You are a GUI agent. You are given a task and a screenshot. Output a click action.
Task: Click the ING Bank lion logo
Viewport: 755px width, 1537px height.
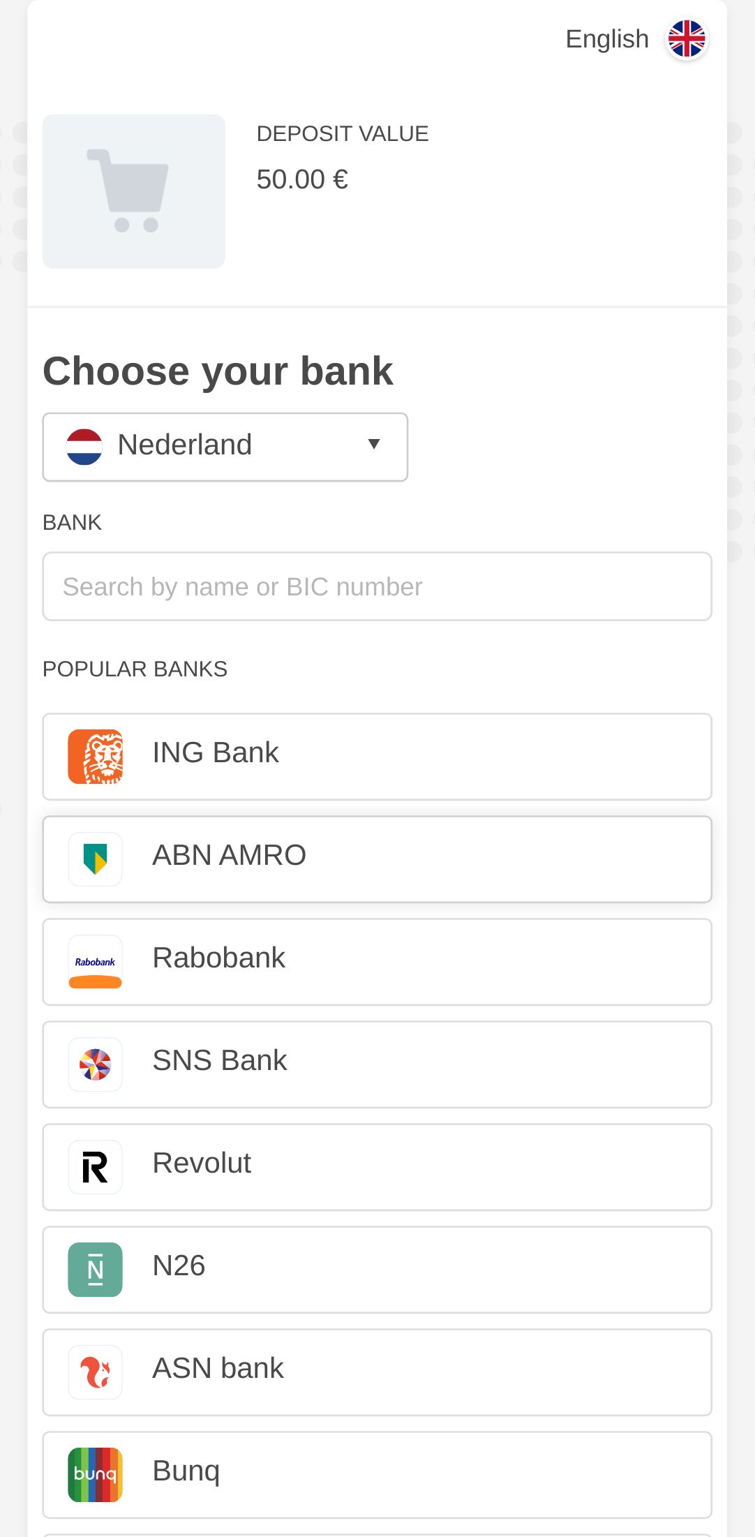pos(95,757)
